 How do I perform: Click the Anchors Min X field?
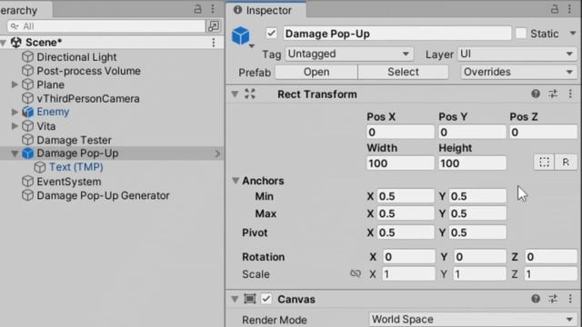point(406,196)
